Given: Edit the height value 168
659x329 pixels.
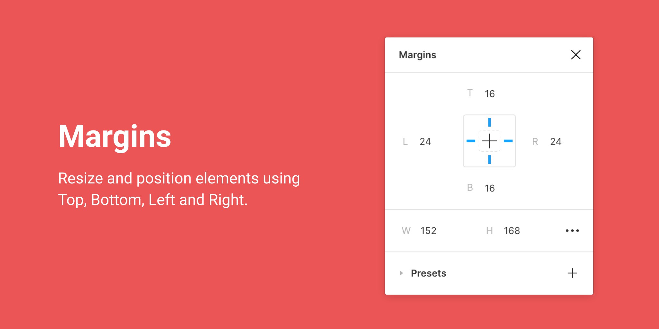Looking at the screenshot, I should tap(512, 231).
